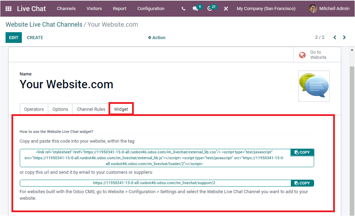The height and width of the screenshot is (216, 355).
Task: Click the support URL field
Action: (x=155, y=183)
